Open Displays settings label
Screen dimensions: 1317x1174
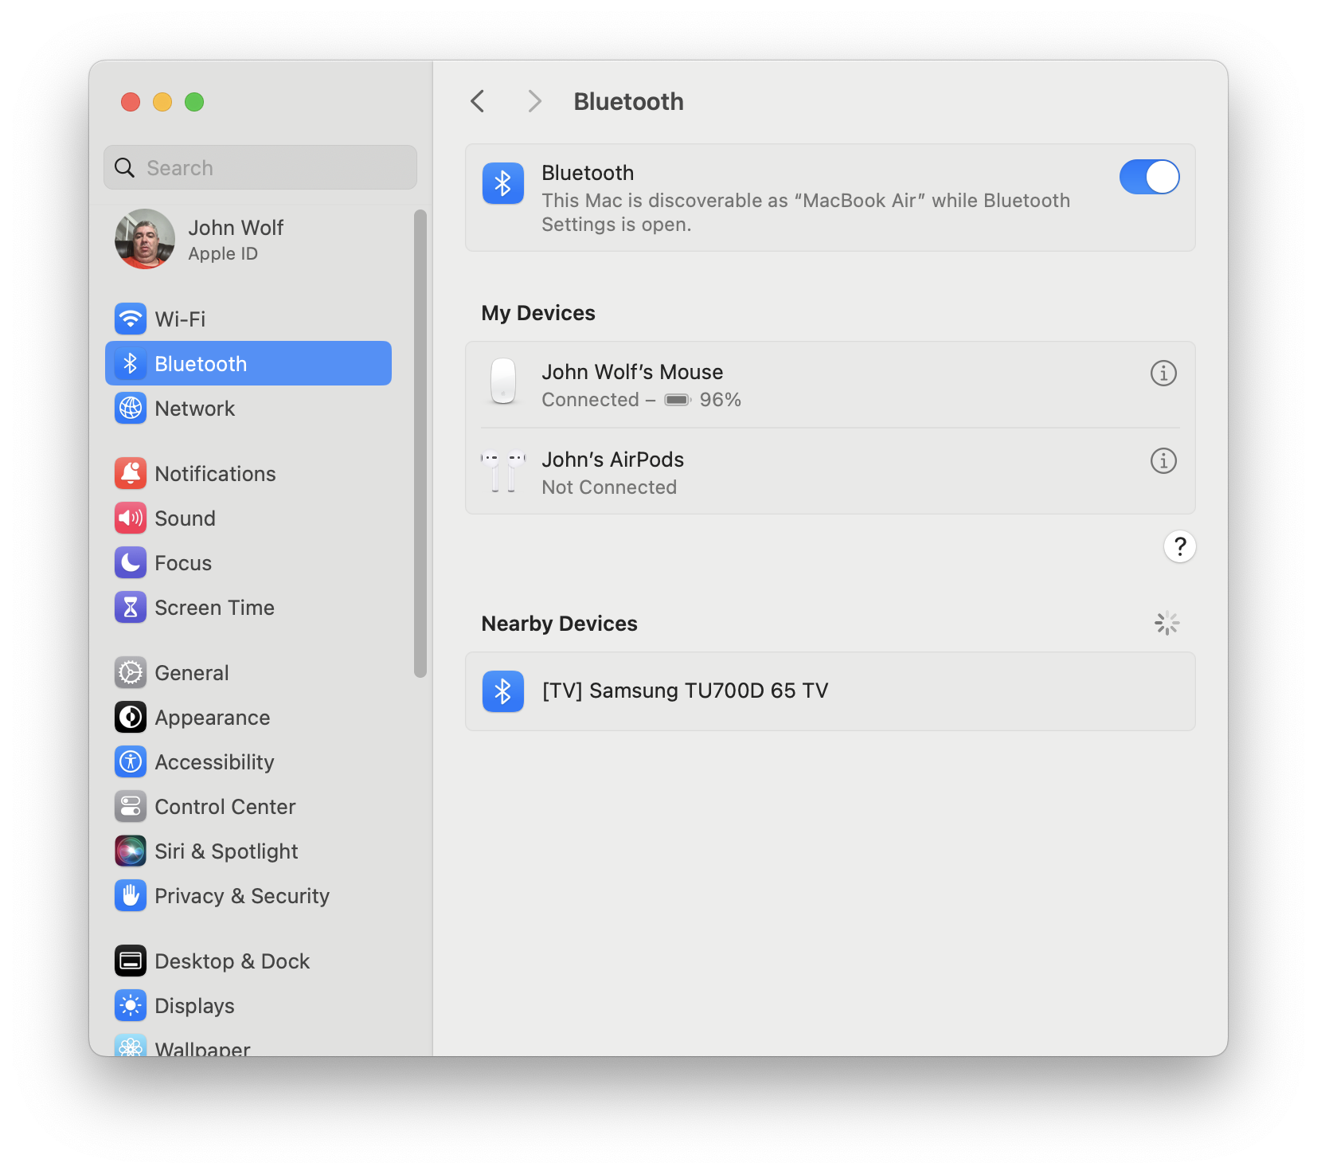(x=194, y=1006)
